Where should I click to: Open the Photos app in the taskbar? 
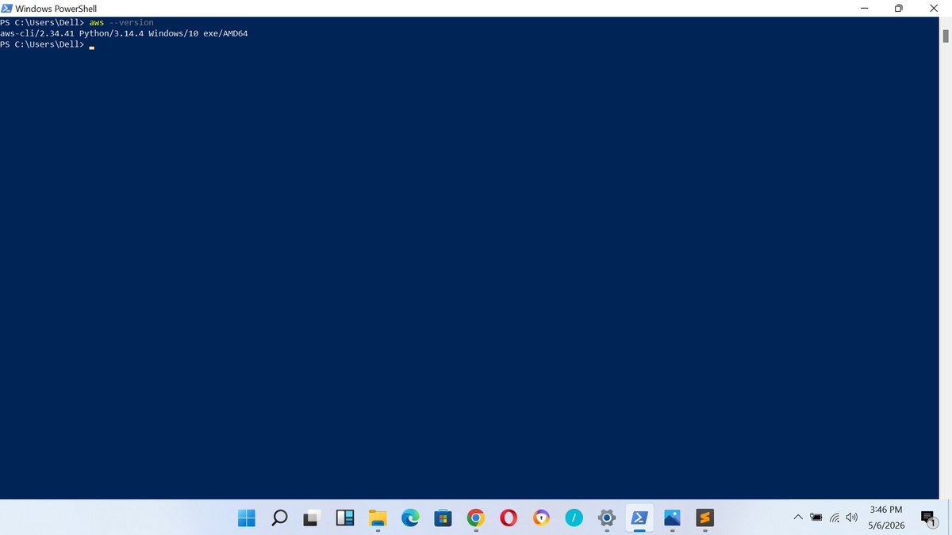(x=672, y=518)
